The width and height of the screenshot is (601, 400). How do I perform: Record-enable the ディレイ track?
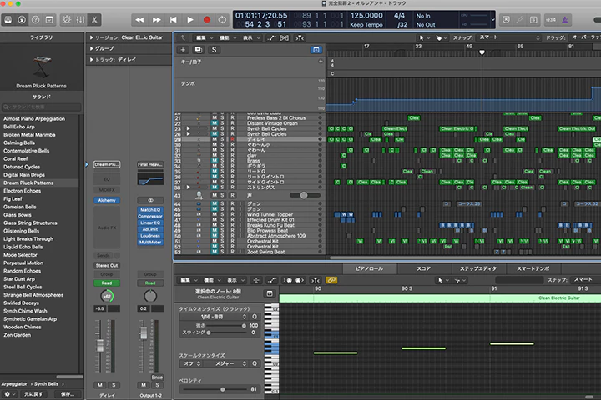click(x=232, y=139)
